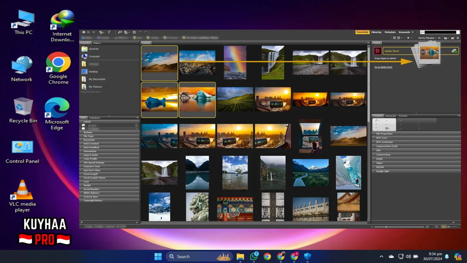467x263 pixels.
Task: Collapse the Labels filter section
Action: (x=109, y=122)
